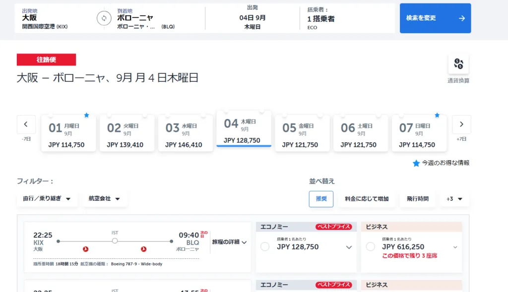Expand Economy JPY 128,750 fare chevron
Screen dimensions: 508x292
349,247
